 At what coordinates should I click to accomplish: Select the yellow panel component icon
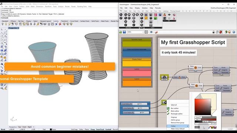click(x=146, y=18)
